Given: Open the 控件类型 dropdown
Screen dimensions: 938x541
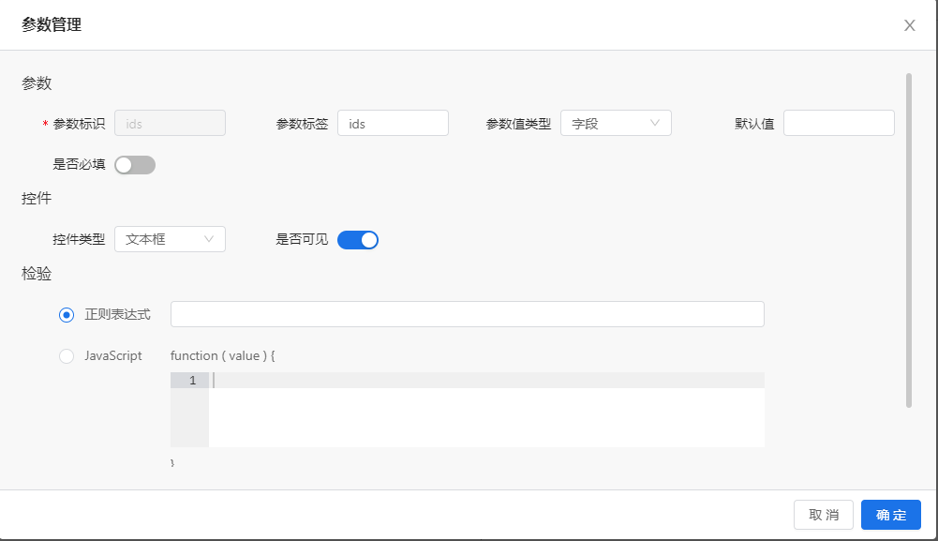Looking at the screenshot, I should (170, 239).
